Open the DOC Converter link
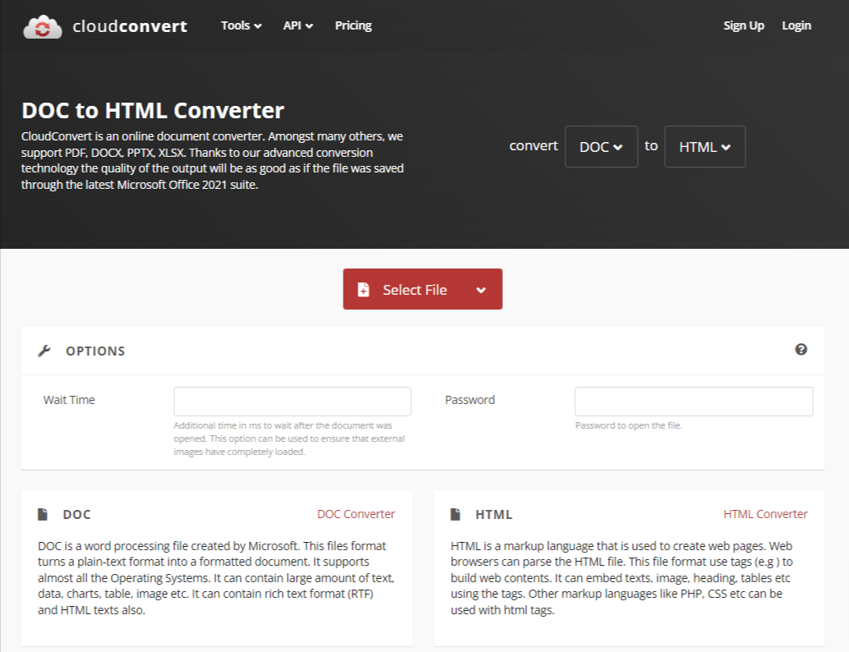This screenshot has height=652, width=849. (356, 514)
